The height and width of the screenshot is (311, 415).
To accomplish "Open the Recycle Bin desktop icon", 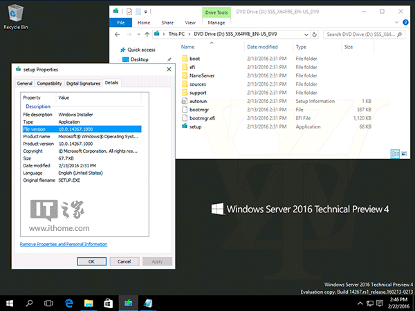I will point(16,17).
